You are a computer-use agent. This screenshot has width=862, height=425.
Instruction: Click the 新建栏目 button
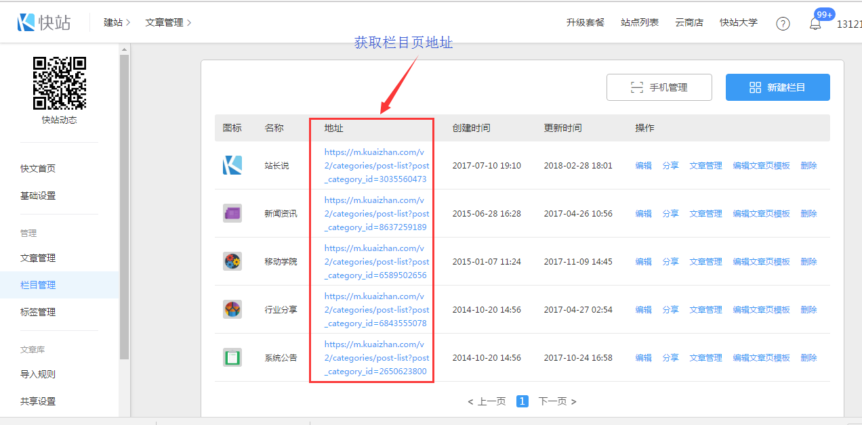click(x=777, y=87)
